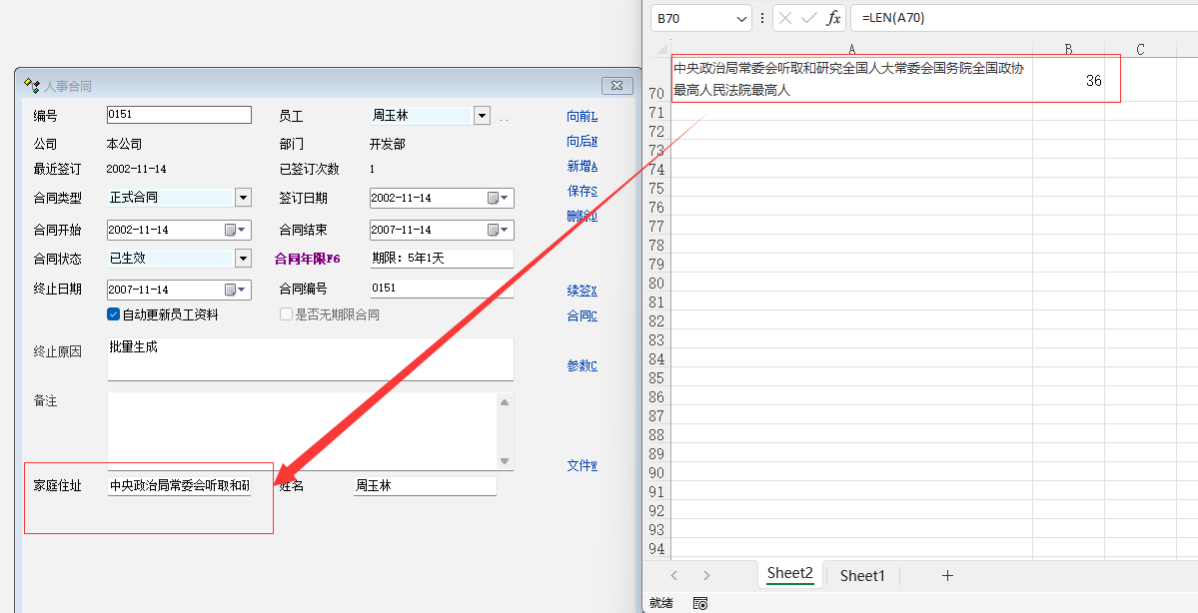Uncheck 自动更新员工资料 checkbox
The height and width of the screenshot is (613, 1198).
tap(114, 314)
